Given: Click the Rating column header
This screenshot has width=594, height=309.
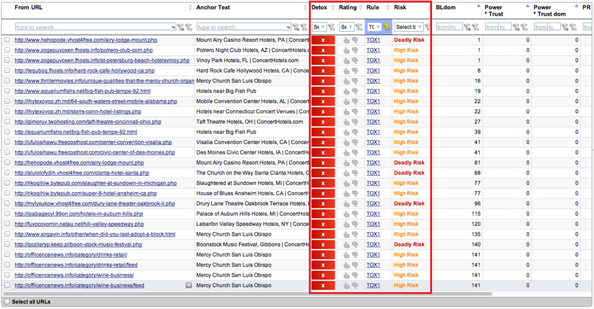Looking at the screenshot, I should pyautogui.click(x=348, y=8).
